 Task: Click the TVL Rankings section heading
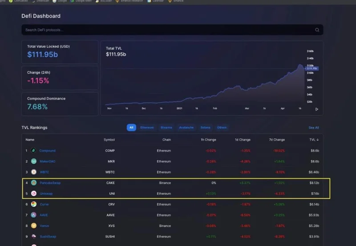coord(34,128)
